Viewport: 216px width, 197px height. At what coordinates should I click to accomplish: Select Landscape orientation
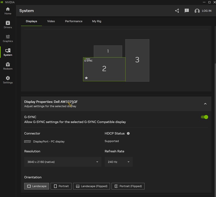tap(36, 186)
